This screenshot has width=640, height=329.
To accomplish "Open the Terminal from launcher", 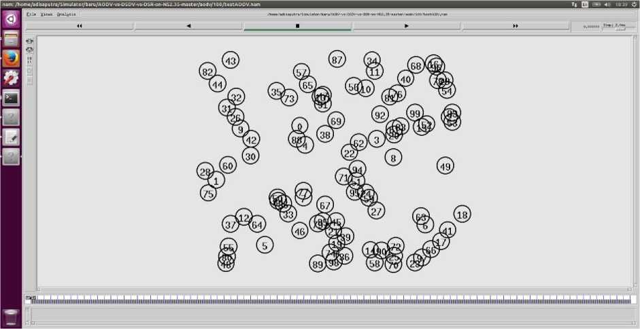I will tap(11, 98).
